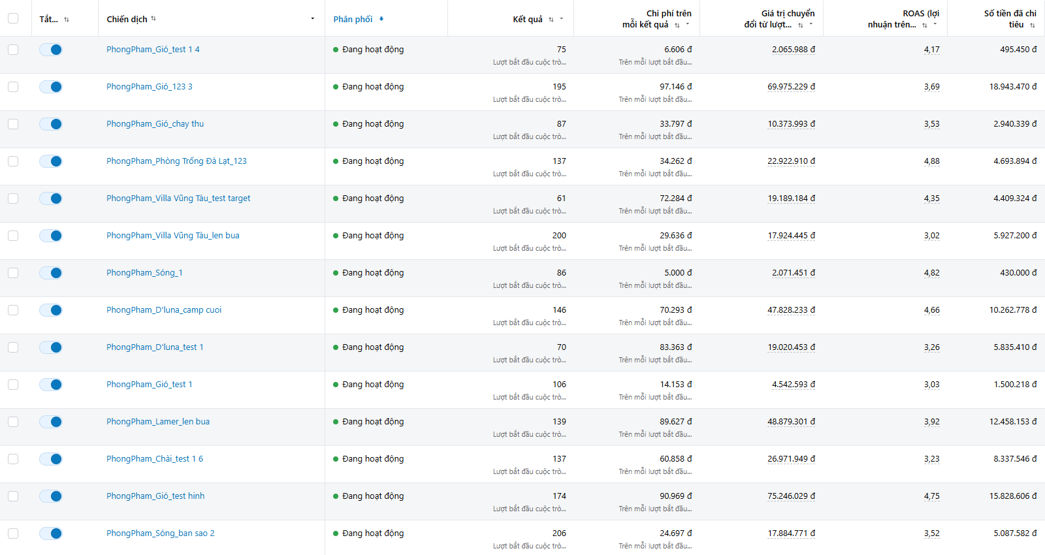Click sort icon of ROAS column
This screenshot has height=555, width=1045.
925,25
